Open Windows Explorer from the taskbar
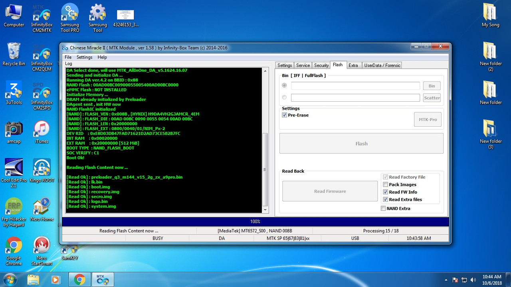Screen dimensions: 511x287 34,280
